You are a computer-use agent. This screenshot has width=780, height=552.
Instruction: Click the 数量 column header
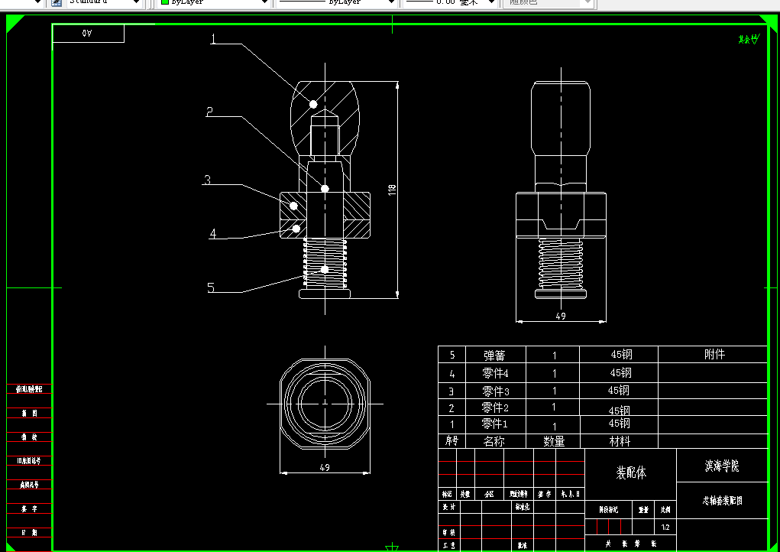pos(554,441)
